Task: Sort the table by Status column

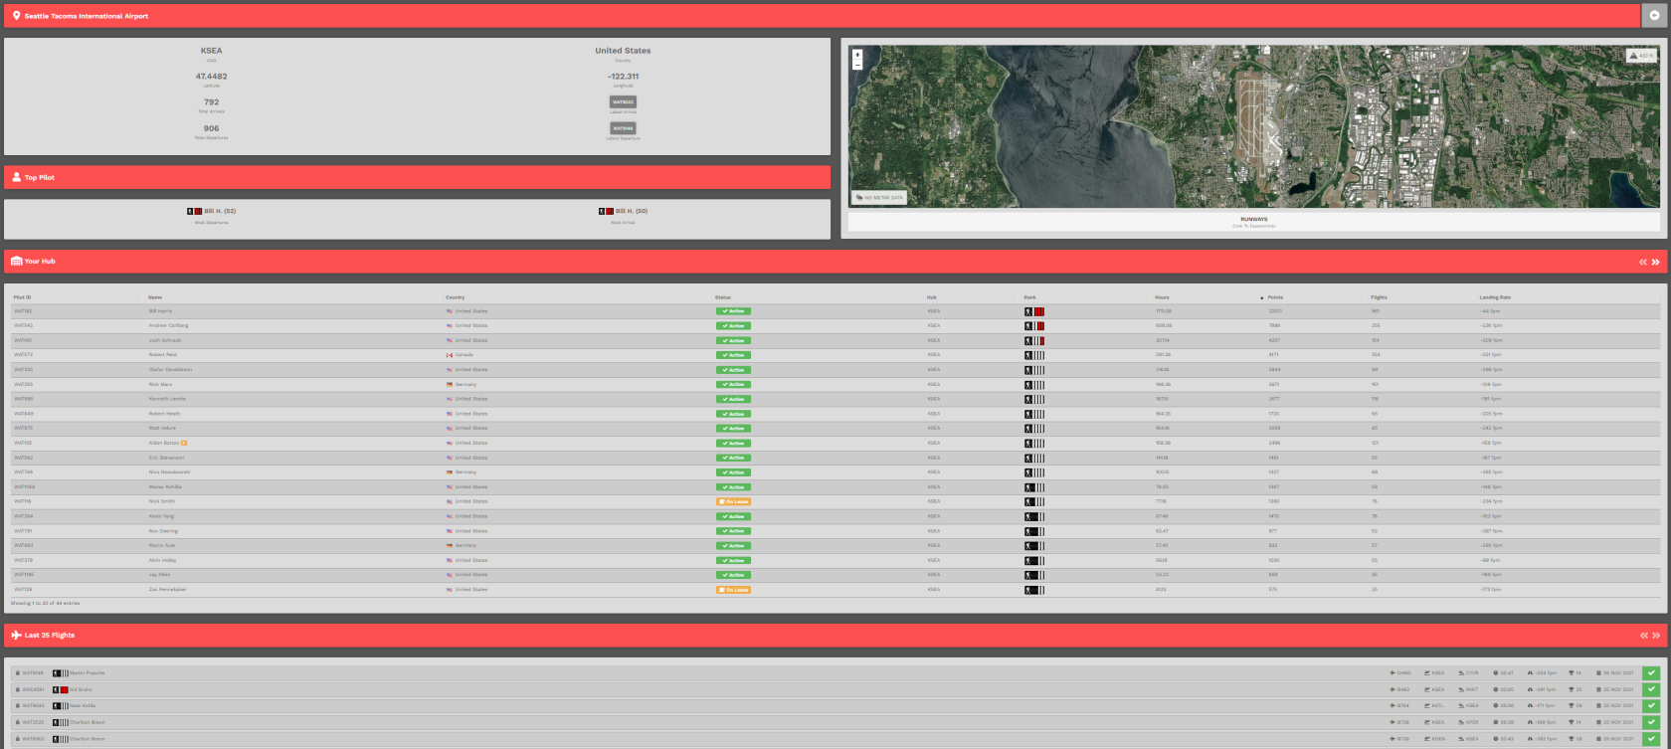Action: tap(723, 297)
